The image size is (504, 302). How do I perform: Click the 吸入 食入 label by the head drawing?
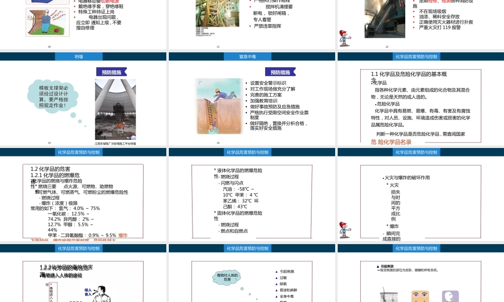point(88,292)
